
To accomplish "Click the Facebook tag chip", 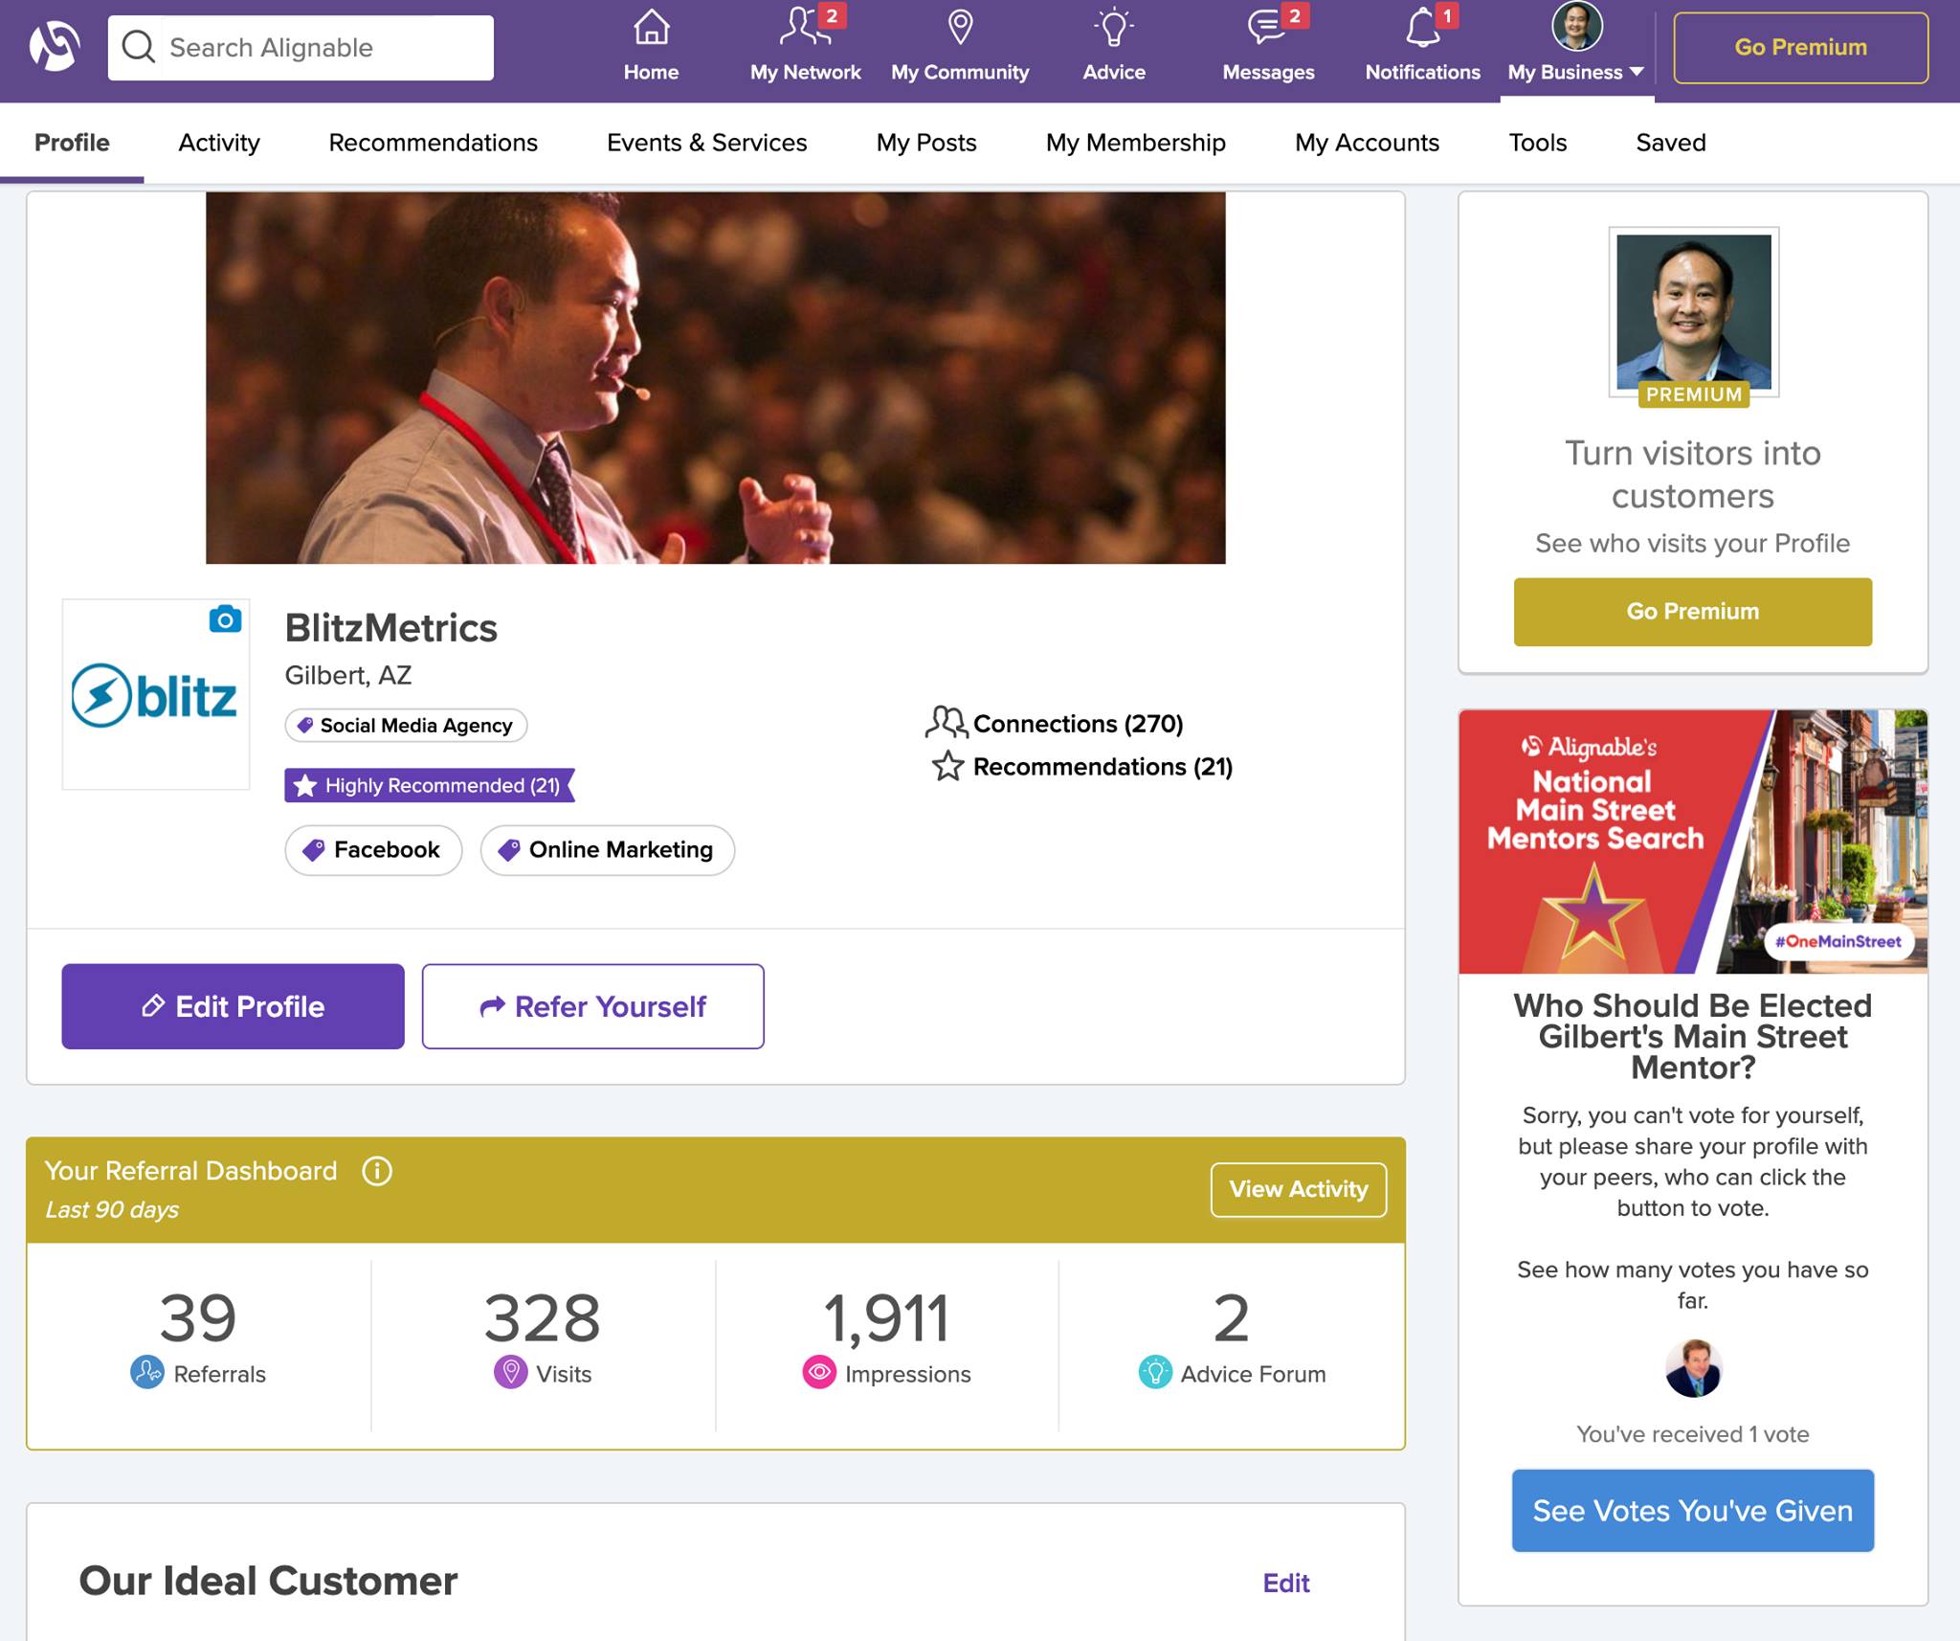I will click(x=373, y=849).
